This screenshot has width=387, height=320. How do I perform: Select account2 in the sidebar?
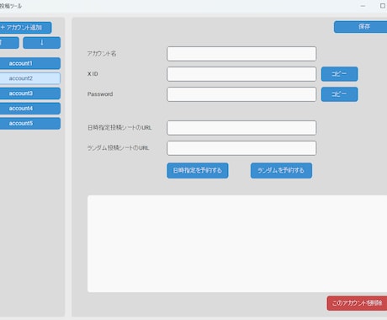click(x=29, y=78)
